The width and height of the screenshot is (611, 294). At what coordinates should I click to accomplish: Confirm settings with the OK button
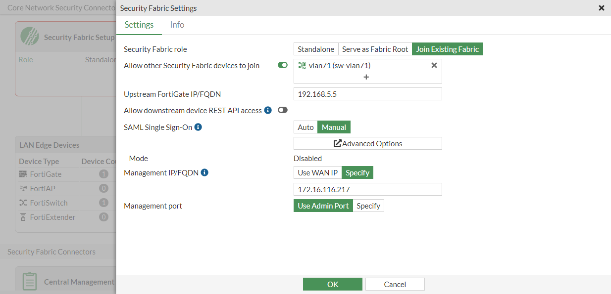(333, 284)
